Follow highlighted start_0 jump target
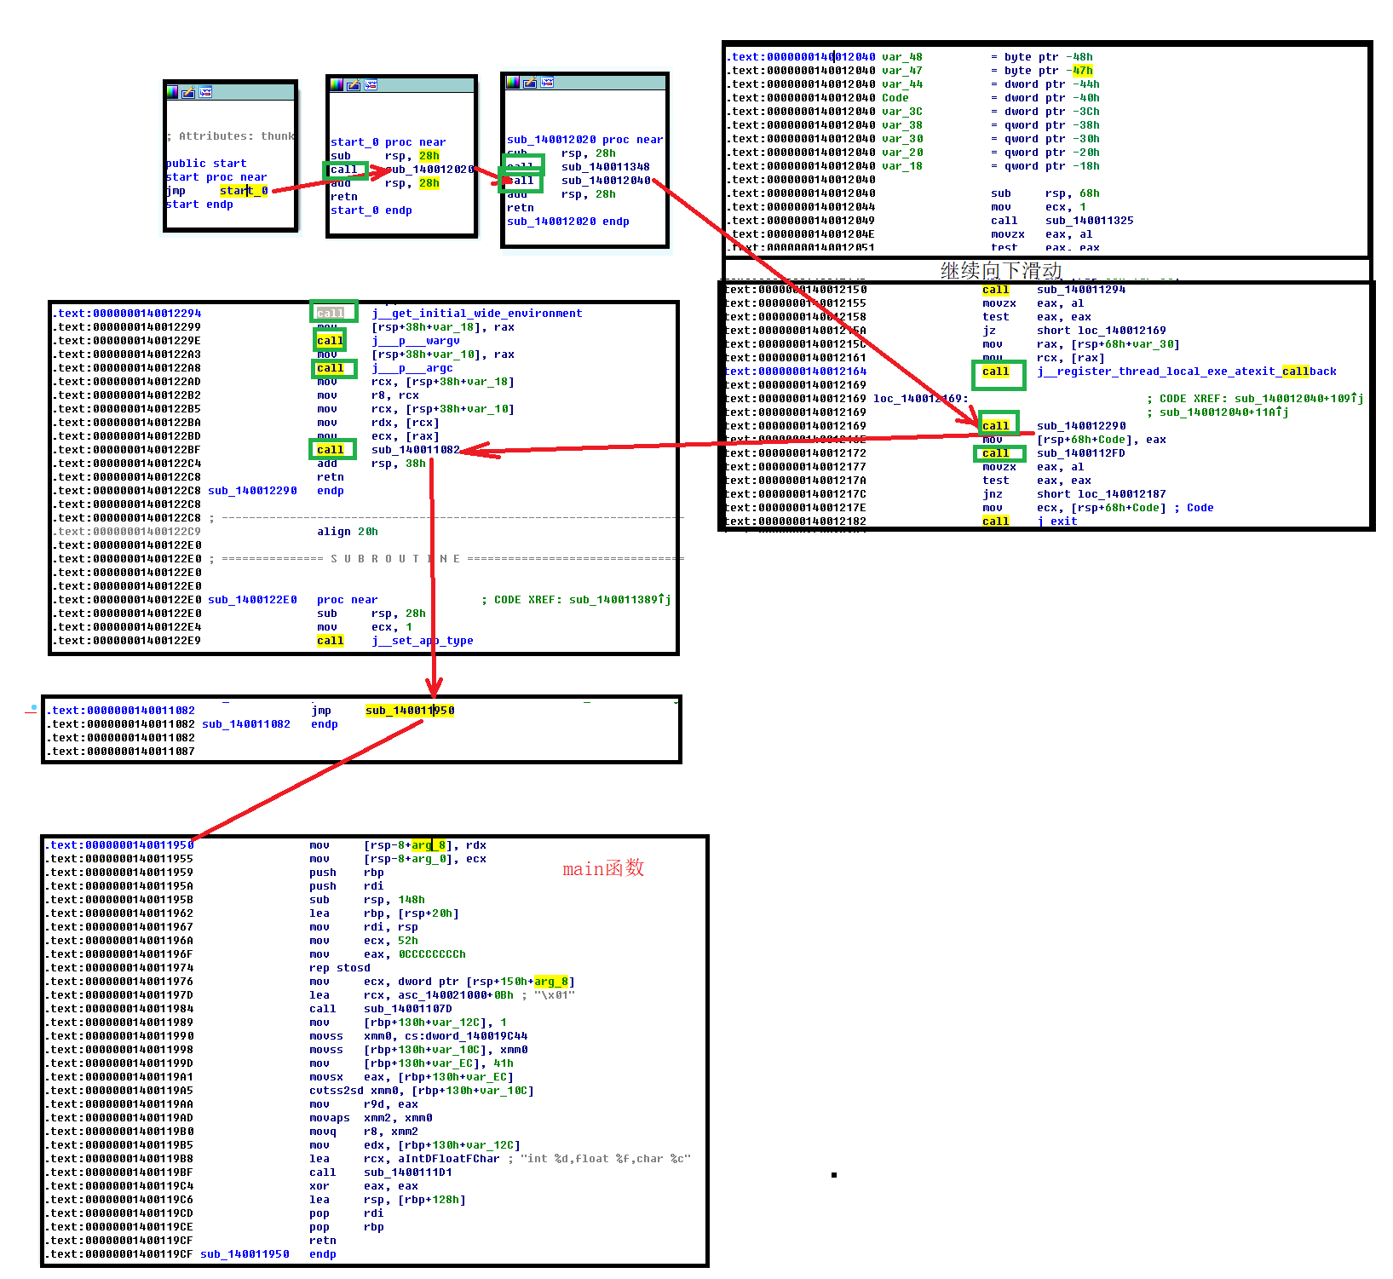This screenshot has height=1279, width=1393. click(x=244, y=191)
